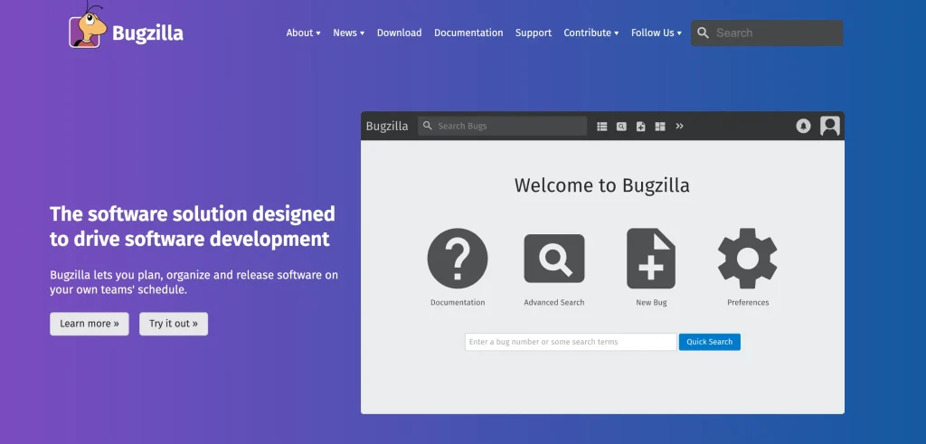Open Documentation in top navigation
926x444 pixels.
pos(468,33)
